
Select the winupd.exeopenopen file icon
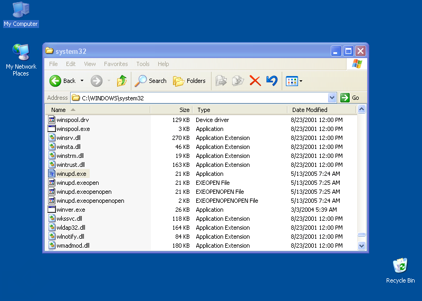pyautogui.click(x=52, y=191)
